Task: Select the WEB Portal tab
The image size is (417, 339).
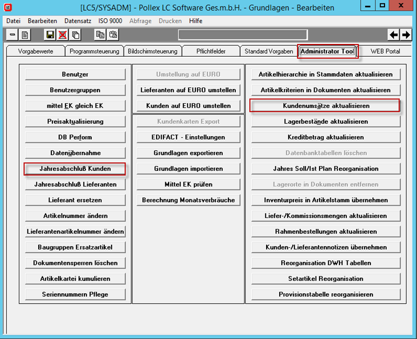Action: tap(385, 51)
